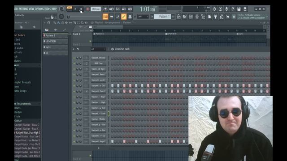
Task: Toggle the recording countdown icon
Action: click(117, 9)
